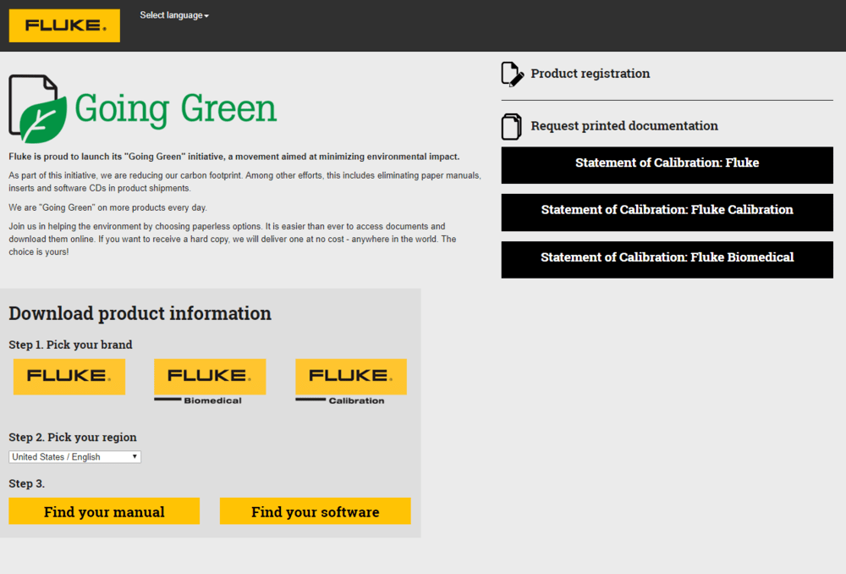Click the Going Green heading text
This screenshot has width=846, height=574.
pos(175,109)
